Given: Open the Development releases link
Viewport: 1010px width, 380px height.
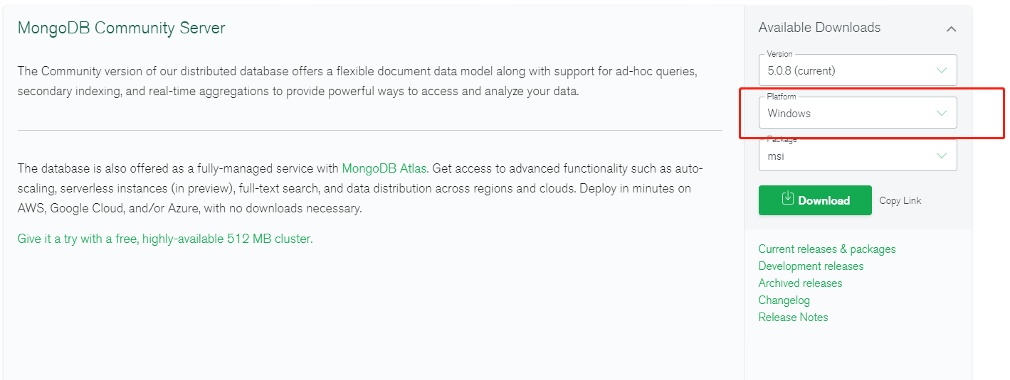Looking at the screenshot, I should 811,266.
